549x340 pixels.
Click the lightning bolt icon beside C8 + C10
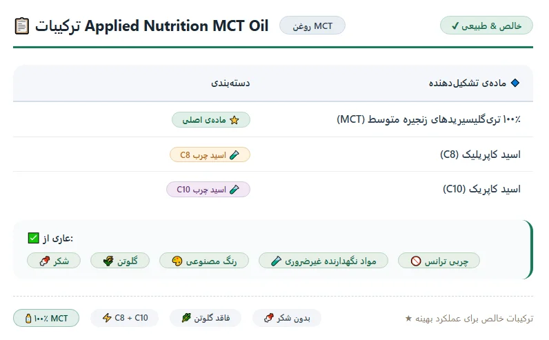pos(107,318)
